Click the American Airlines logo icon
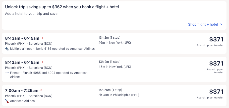 (7, 101)
